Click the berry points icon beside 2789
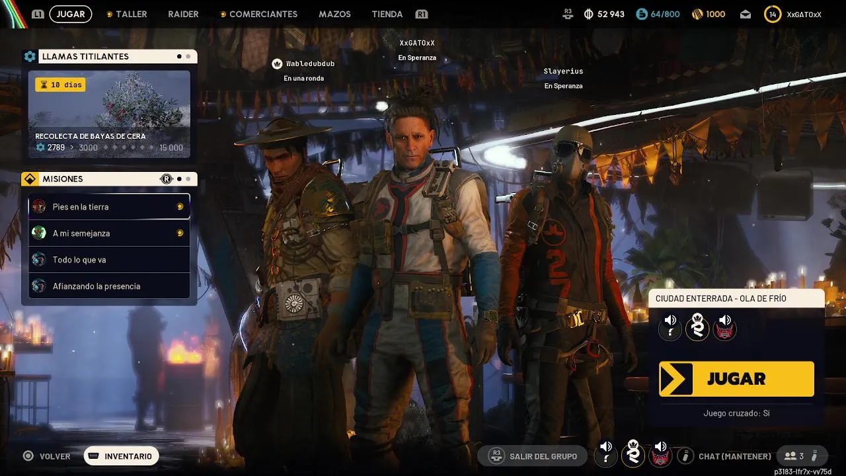This screenshot has height=476, width=846. tap(40, 147)
